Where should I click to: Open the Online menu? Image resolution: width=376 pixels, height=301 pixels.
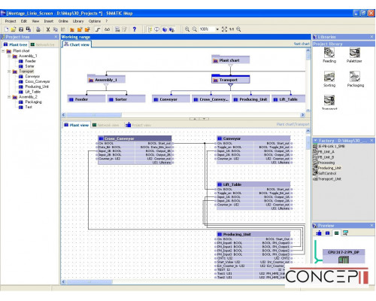tap(63, 21)
